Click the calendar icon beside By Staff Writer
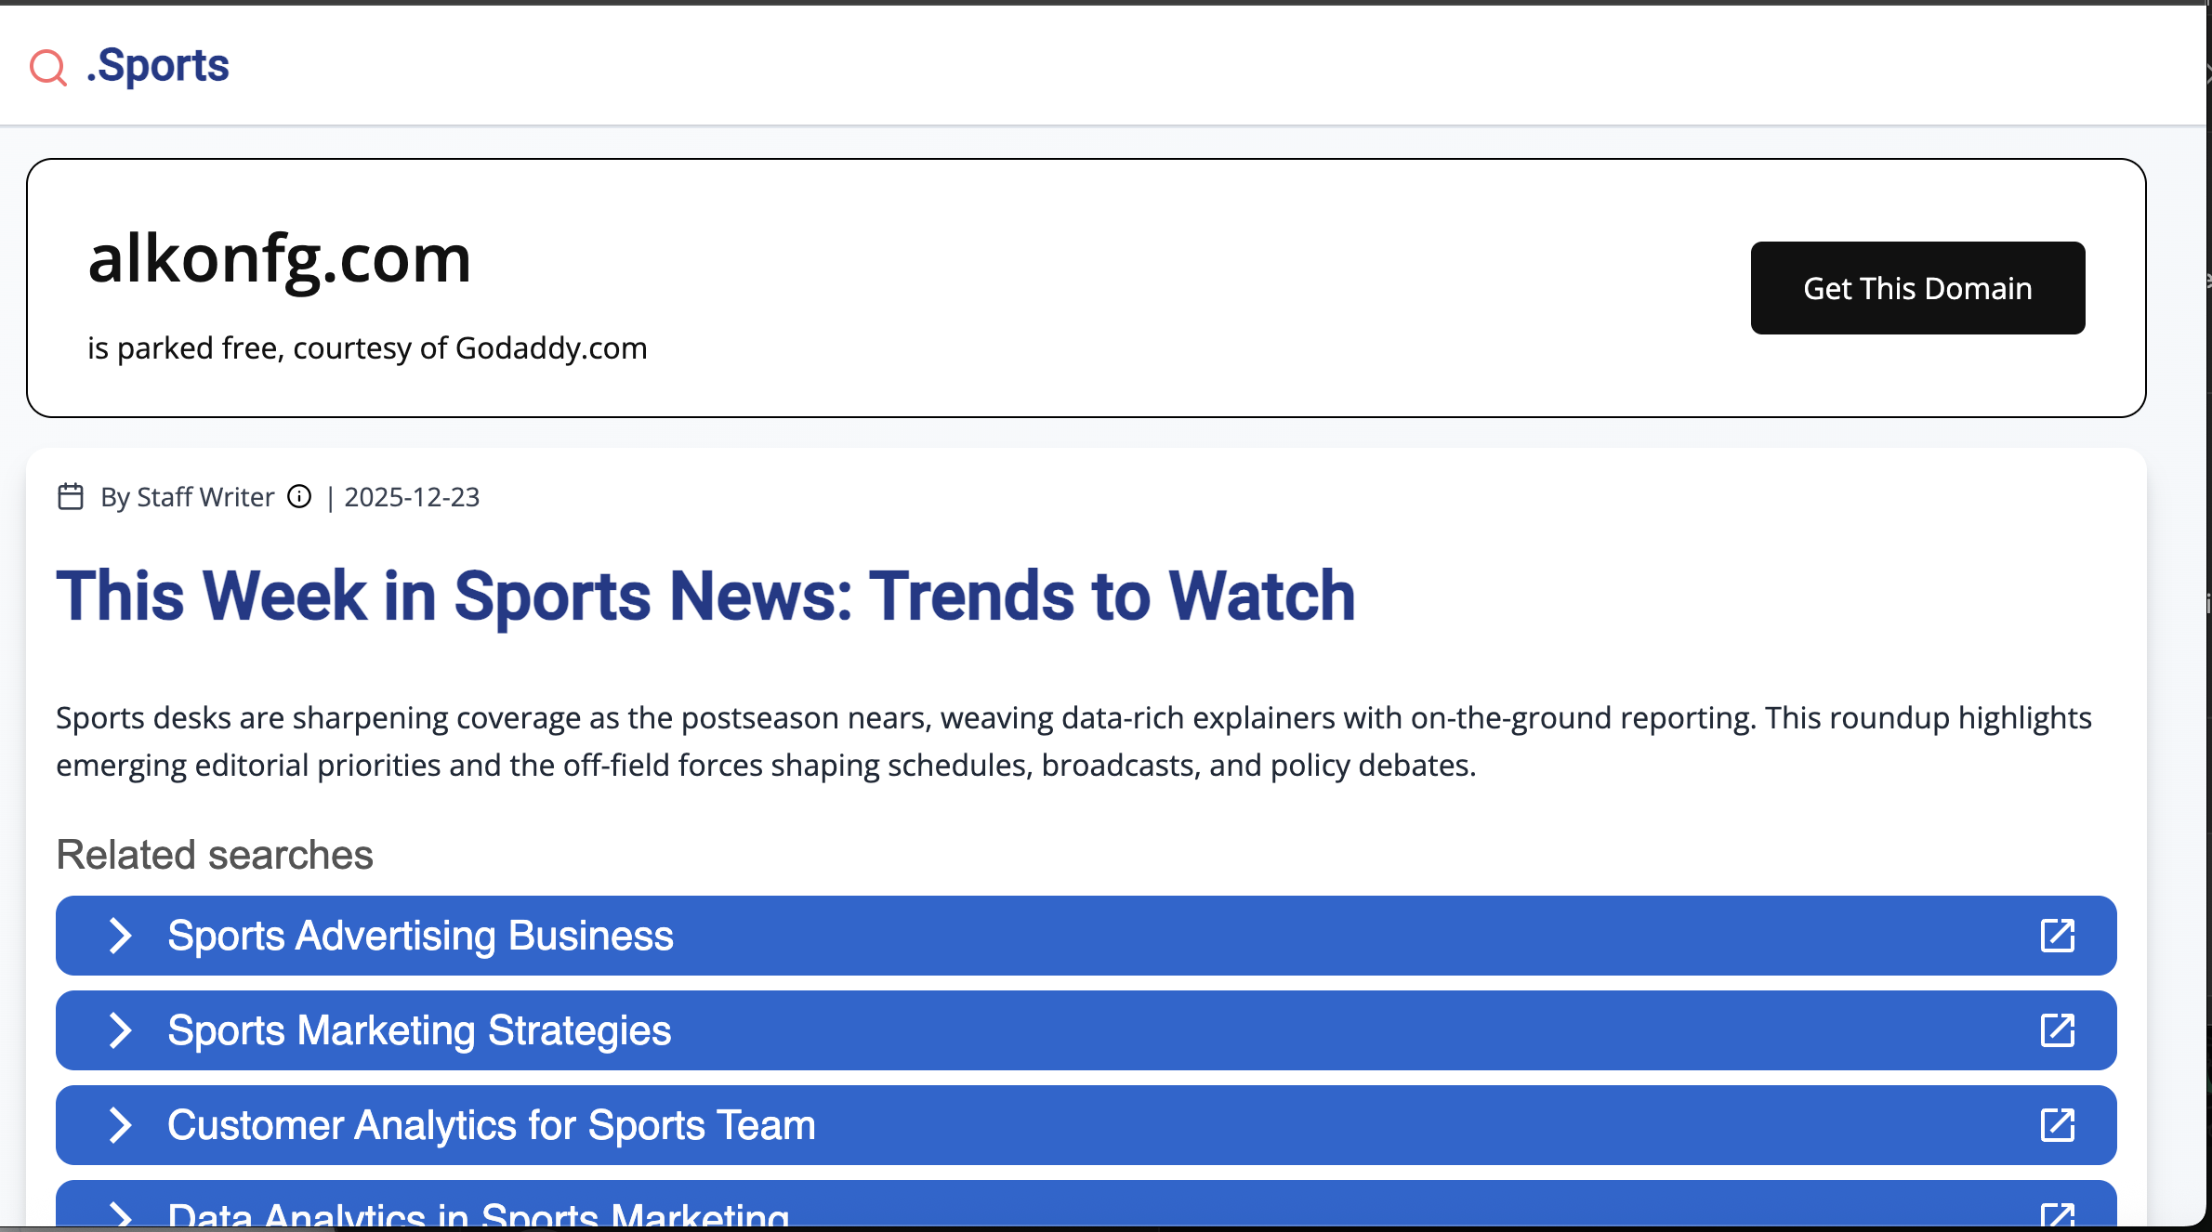 71,497
